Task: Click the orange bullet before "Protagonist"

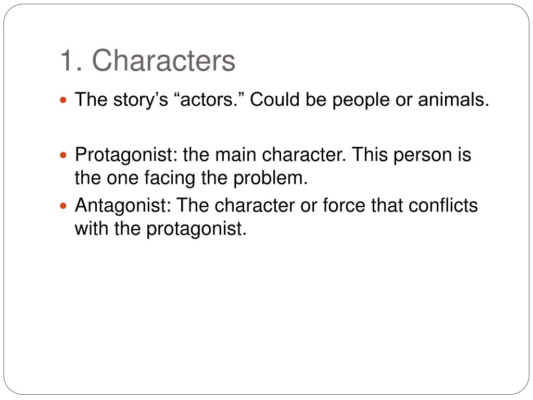Action: point(63,155)
